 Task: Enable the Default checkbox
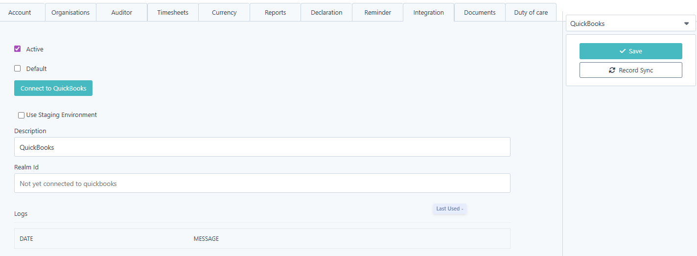(18, 69)
